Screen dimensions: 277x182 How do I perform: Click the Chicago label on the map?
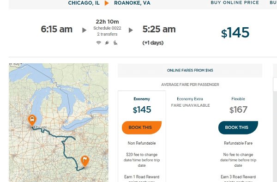(x=41, y=127)
